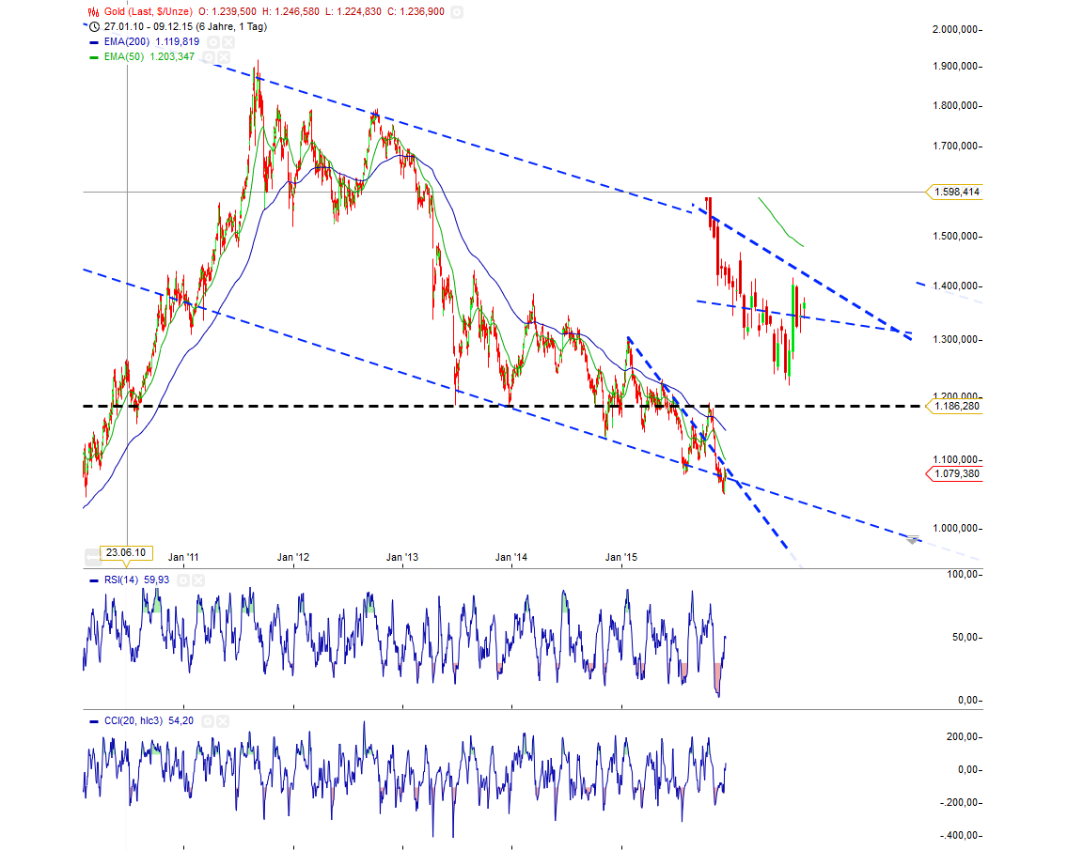Select the 23.06.10 date label box

[x=124, y=552]
